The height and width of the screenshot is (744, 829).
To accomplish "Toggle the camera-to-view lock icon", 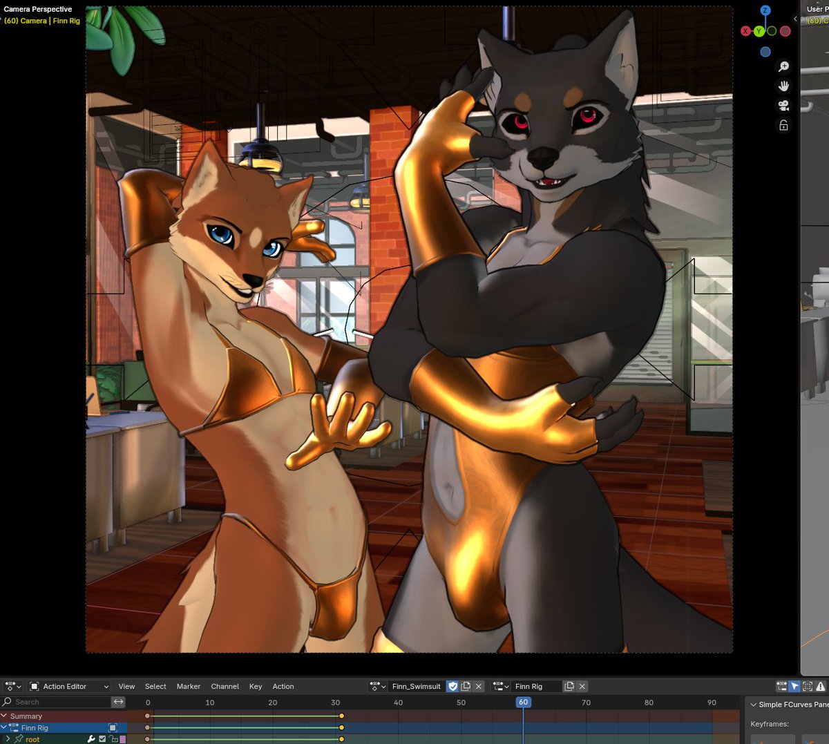I will pos(783,125).
